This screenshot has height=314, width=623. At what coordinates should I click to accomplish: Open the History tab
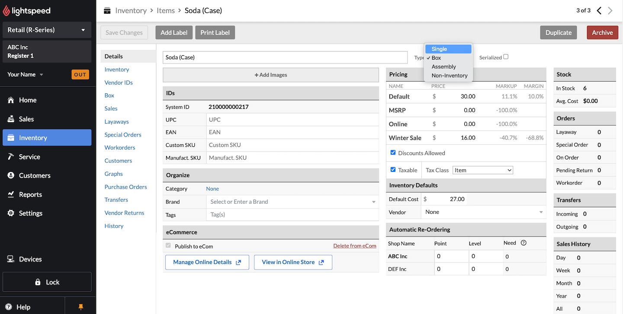pyautogui.click(x=114, y=226)
